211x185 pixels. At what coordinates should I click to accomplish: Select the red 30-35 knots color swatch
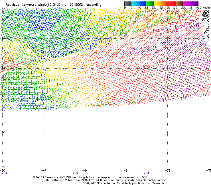(172, 3)
